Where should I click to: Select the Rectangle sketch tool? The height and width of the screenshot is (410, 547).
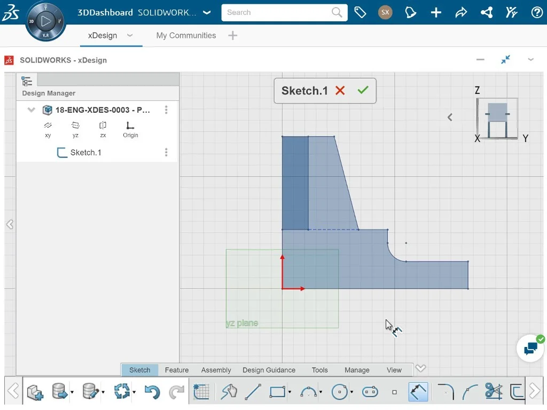pos(277,392)
